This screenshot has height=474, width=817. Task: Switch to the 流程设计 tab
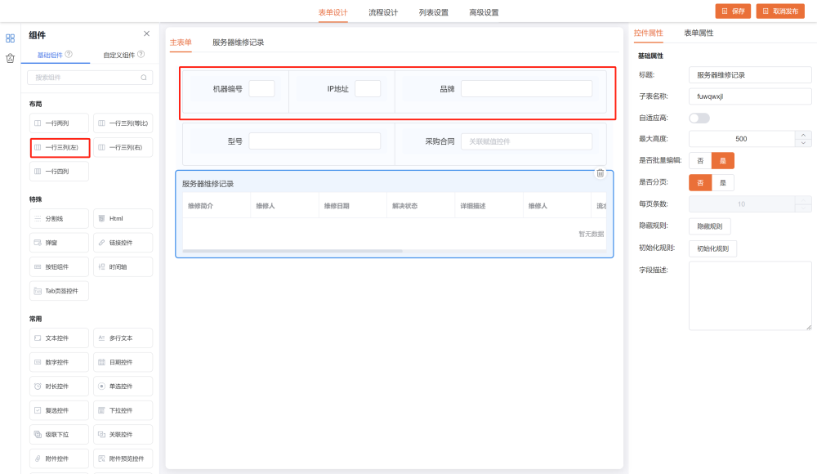[383, 12]
